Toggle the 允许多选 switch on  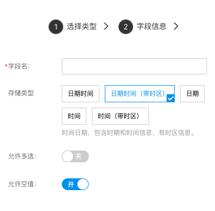tap(75, 156)
